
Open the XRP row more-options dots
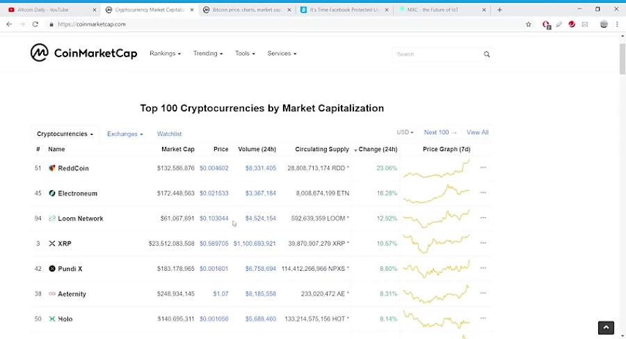click(483, 243)
